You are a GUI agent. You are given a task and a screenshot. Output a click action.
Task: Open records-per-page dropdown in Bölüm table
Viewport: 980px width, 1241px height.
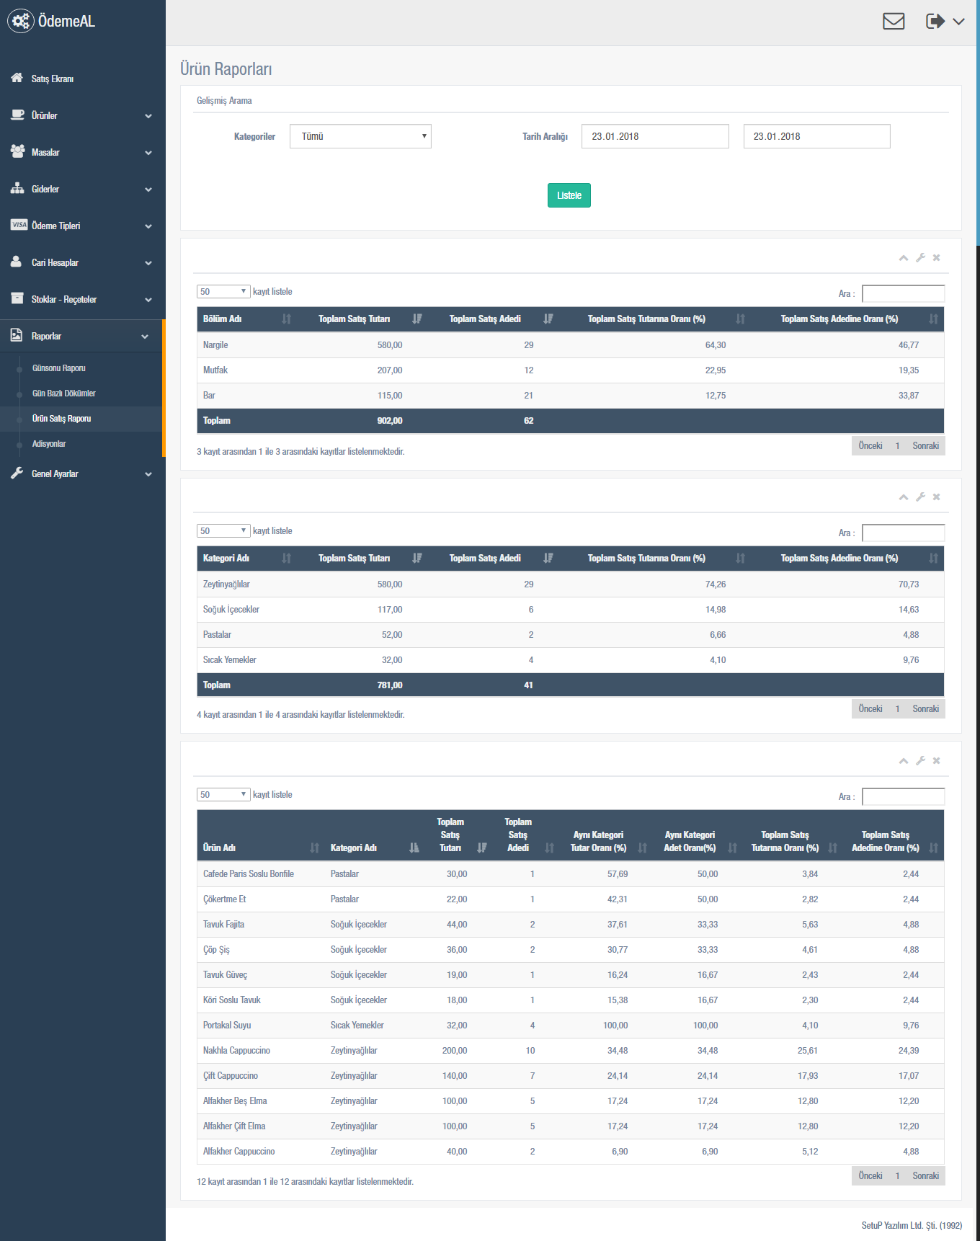(223, 291)
